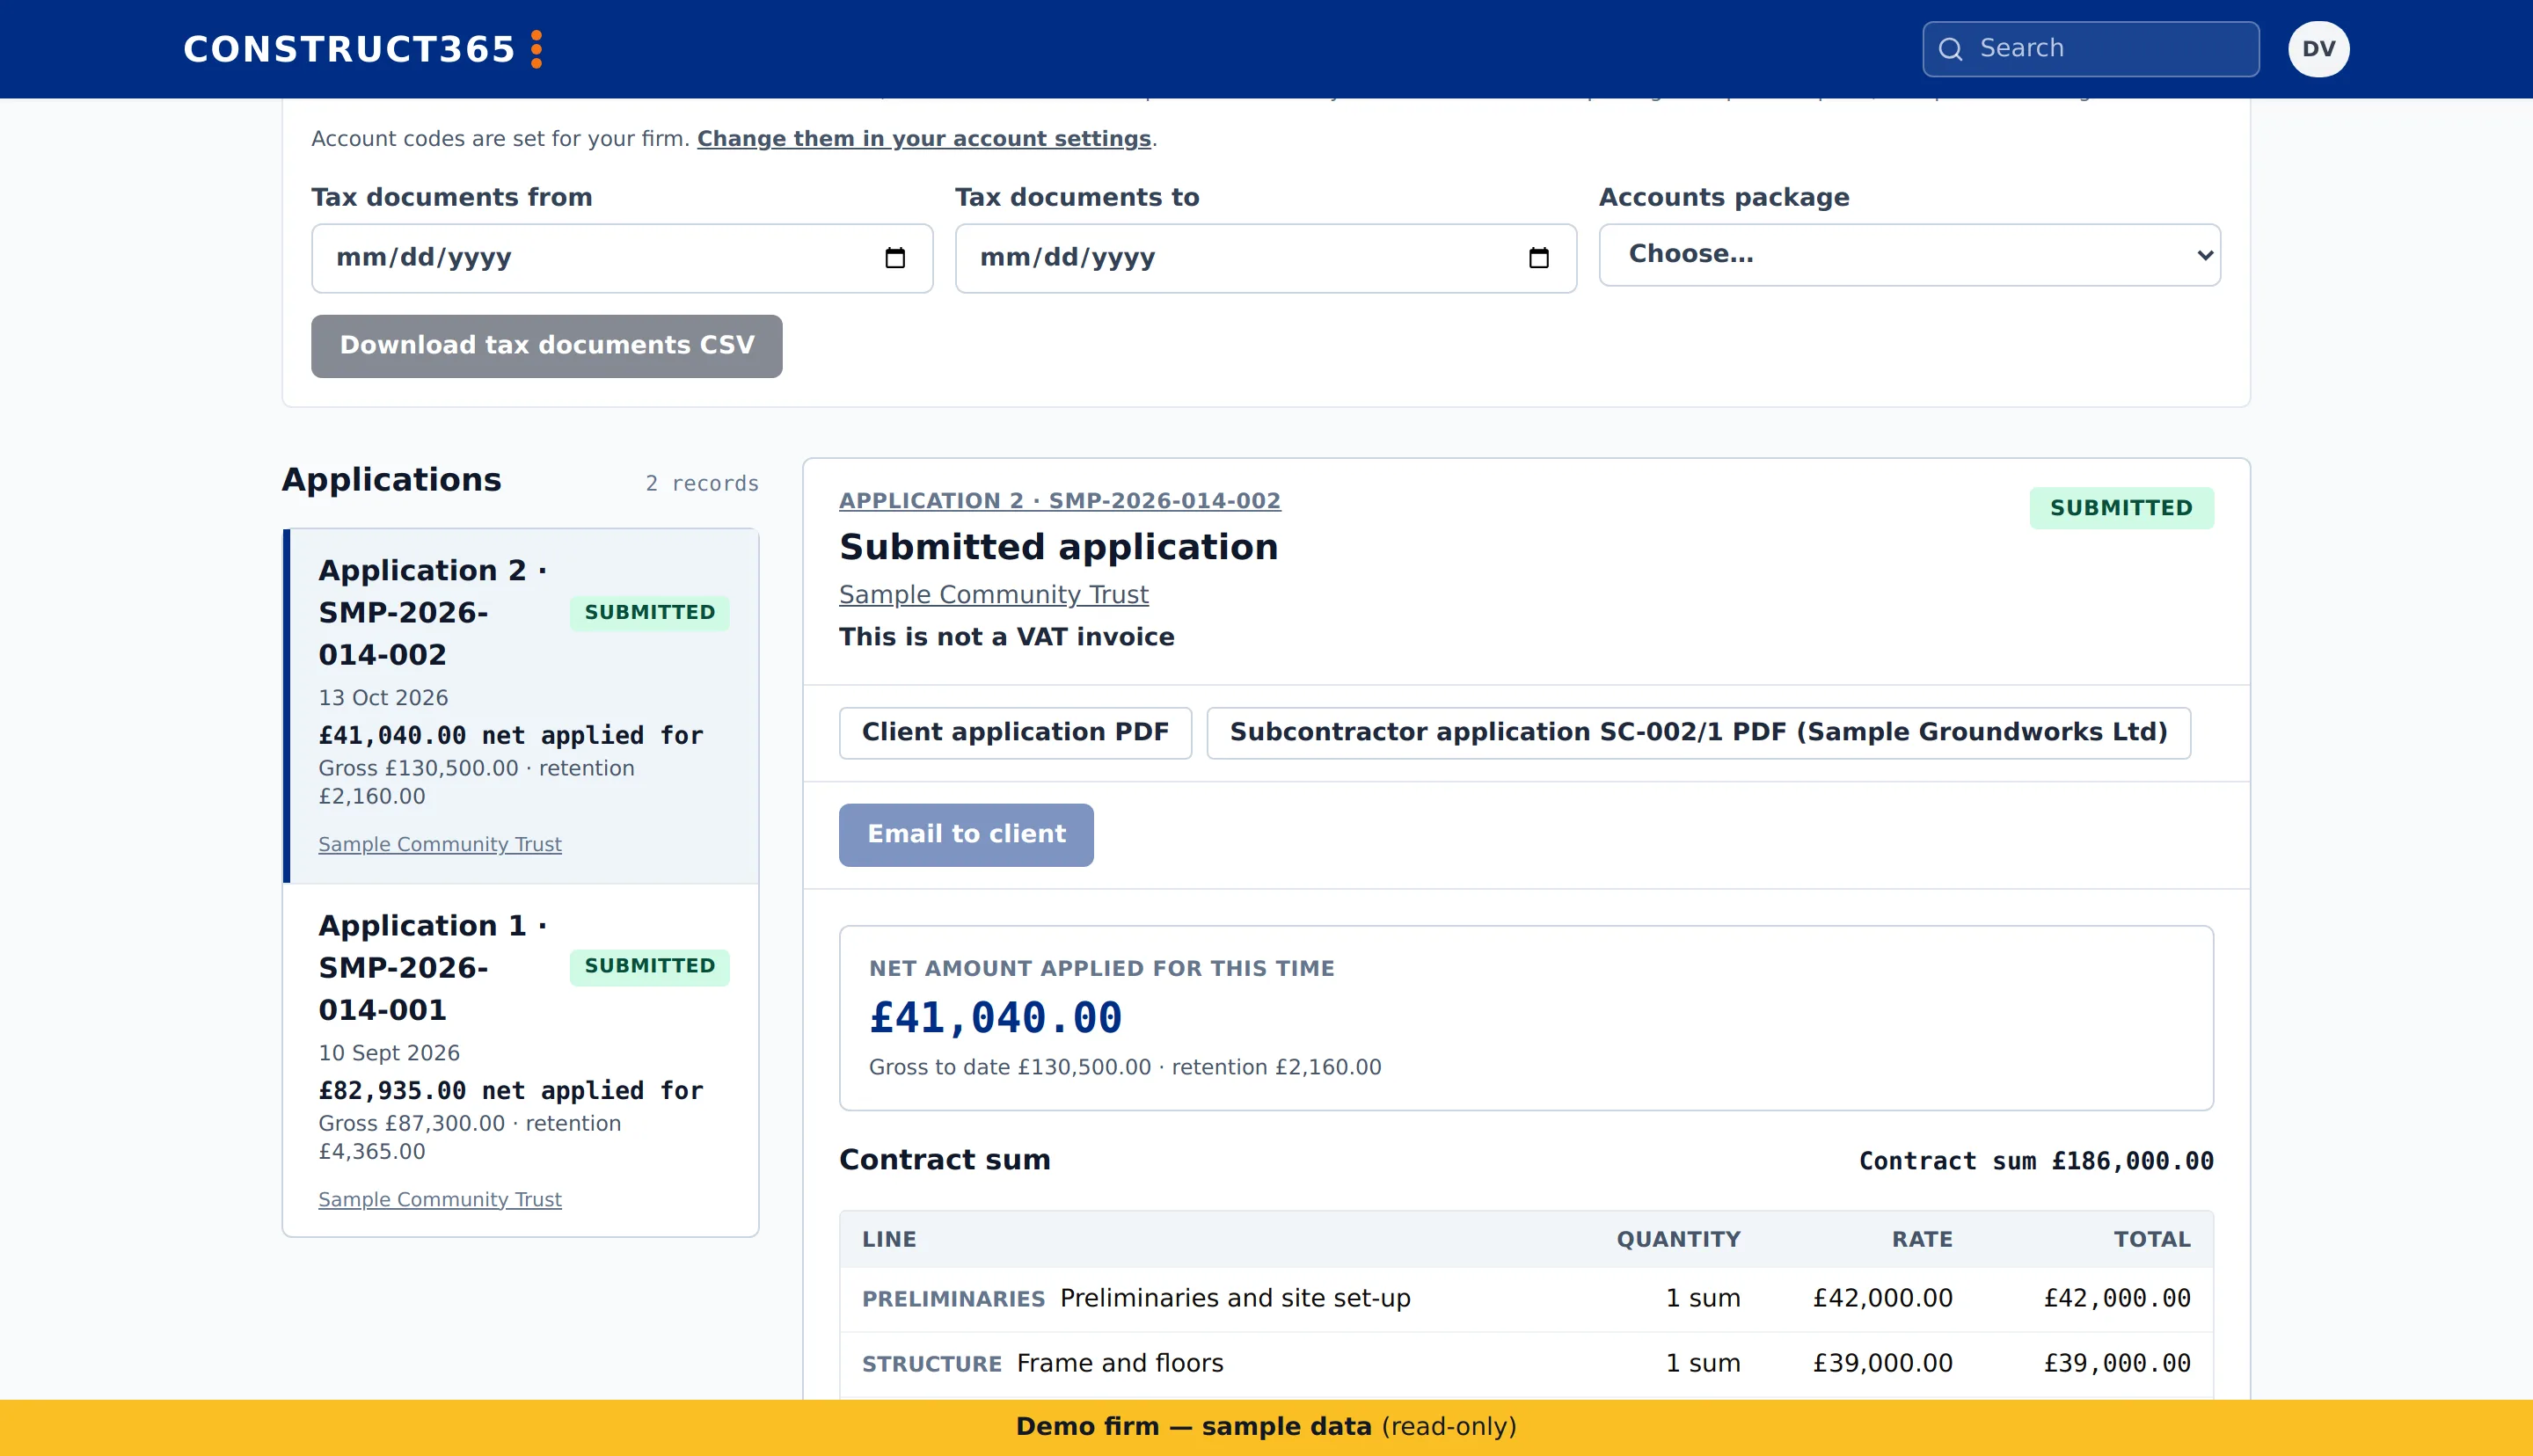The image size is (2533, 1456).
Task: Open Sample Community Trust link in detail panel
Action: (994, 595)
